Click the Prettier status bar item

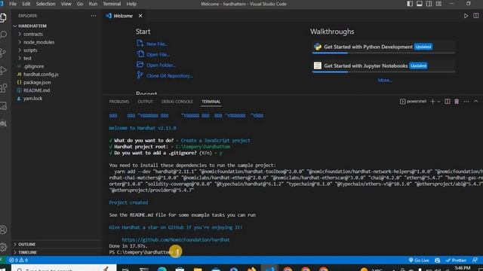[456, 260]
